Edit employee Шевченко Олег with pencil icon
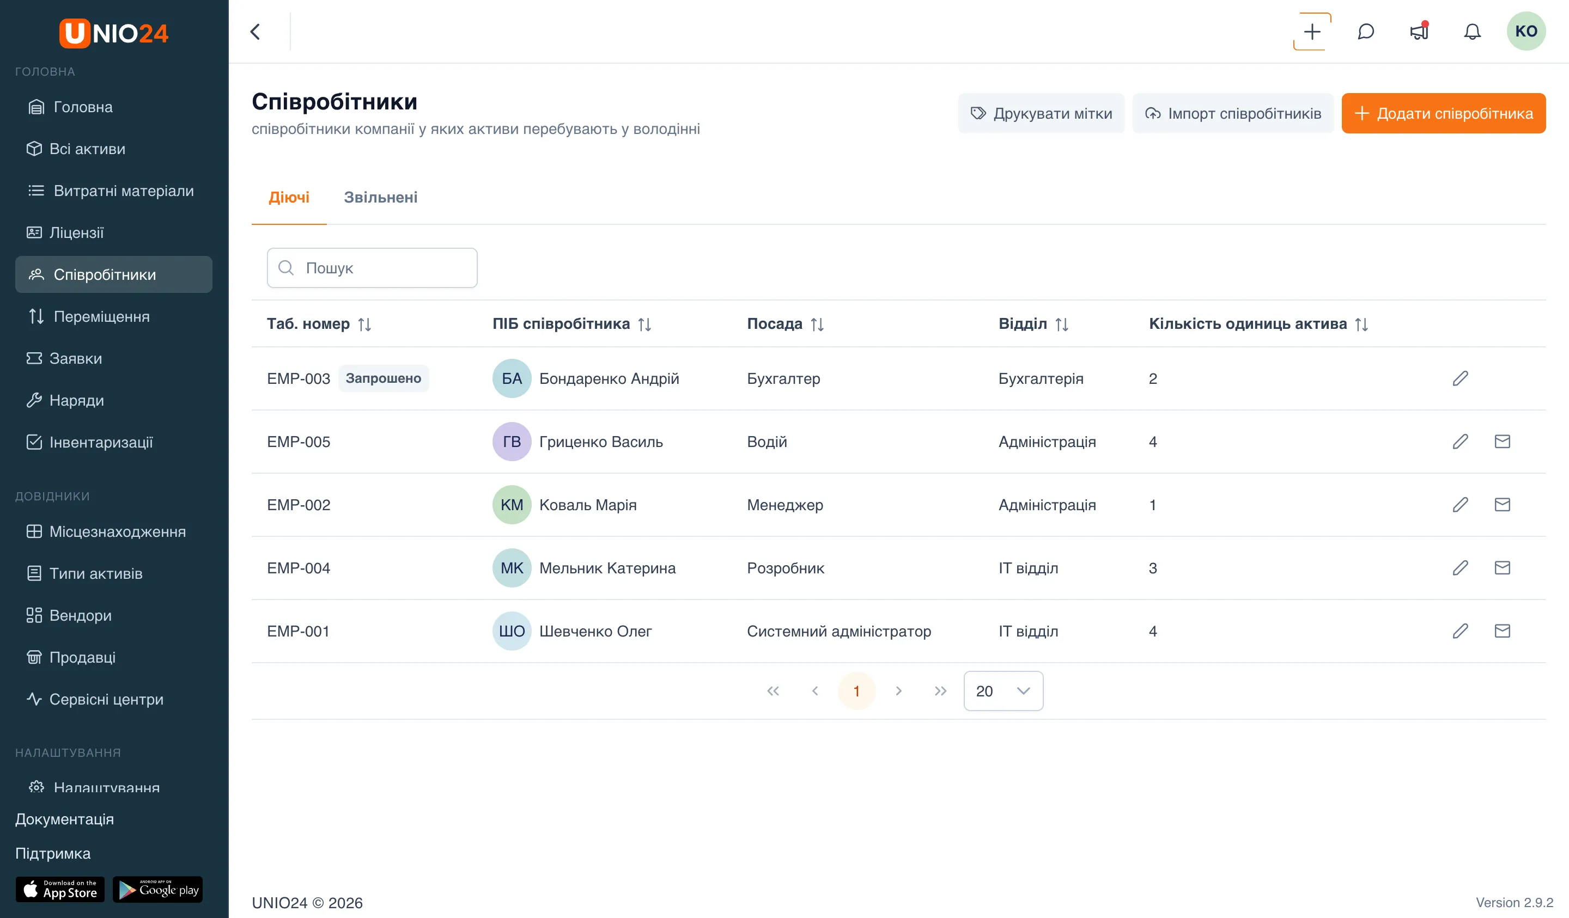Viewport: 1569px width, 918px height. tap(1460, 631)
